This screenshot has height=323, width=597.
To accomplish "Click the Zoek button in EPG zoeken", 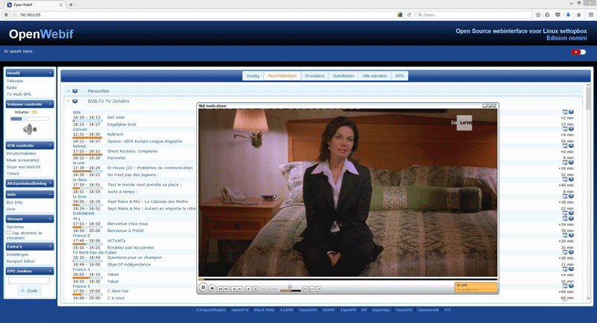I will pos(29,291).
